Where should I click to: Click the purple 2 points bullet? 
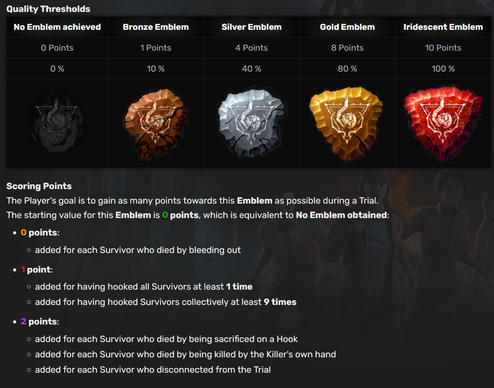[x=40, y=322]
